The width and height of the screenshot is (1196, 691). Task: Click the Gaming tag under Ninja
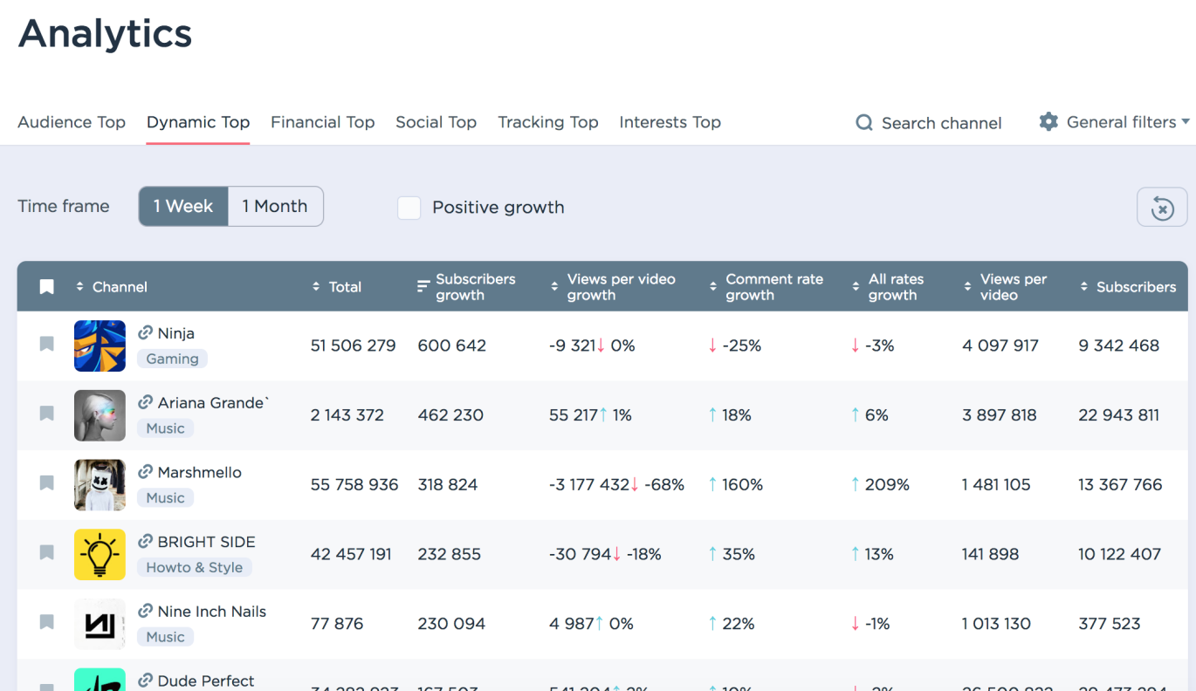(x=172, y=359)
